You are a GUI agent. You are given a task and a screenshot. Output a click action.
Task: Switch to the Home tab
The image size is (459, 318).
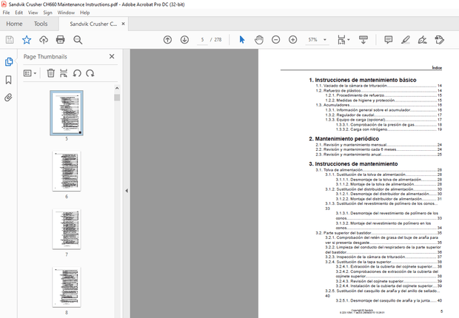pyautogui.click(x=14, y=24)
